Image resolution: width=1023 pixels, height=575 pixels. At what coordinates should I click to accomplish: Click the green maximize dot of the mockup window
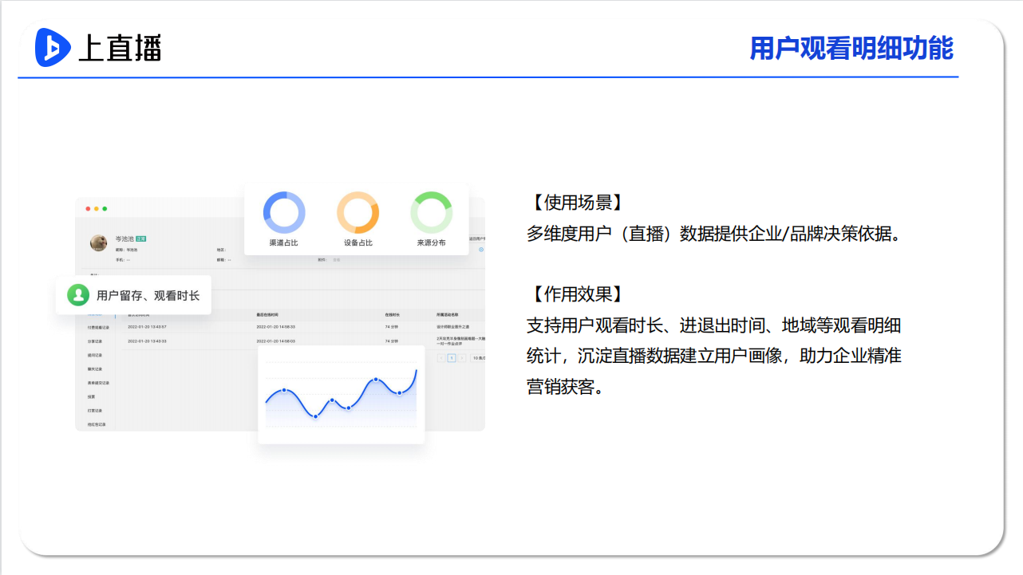(105, 209)
